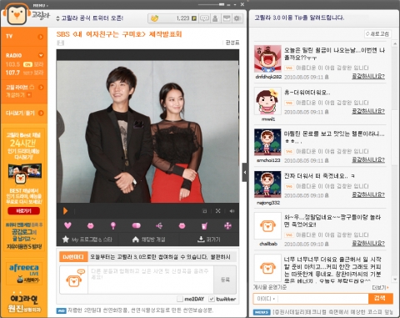400x318 pixels.
Task: Uncheck the twitter checkbox
Action: tap(212, 299)
